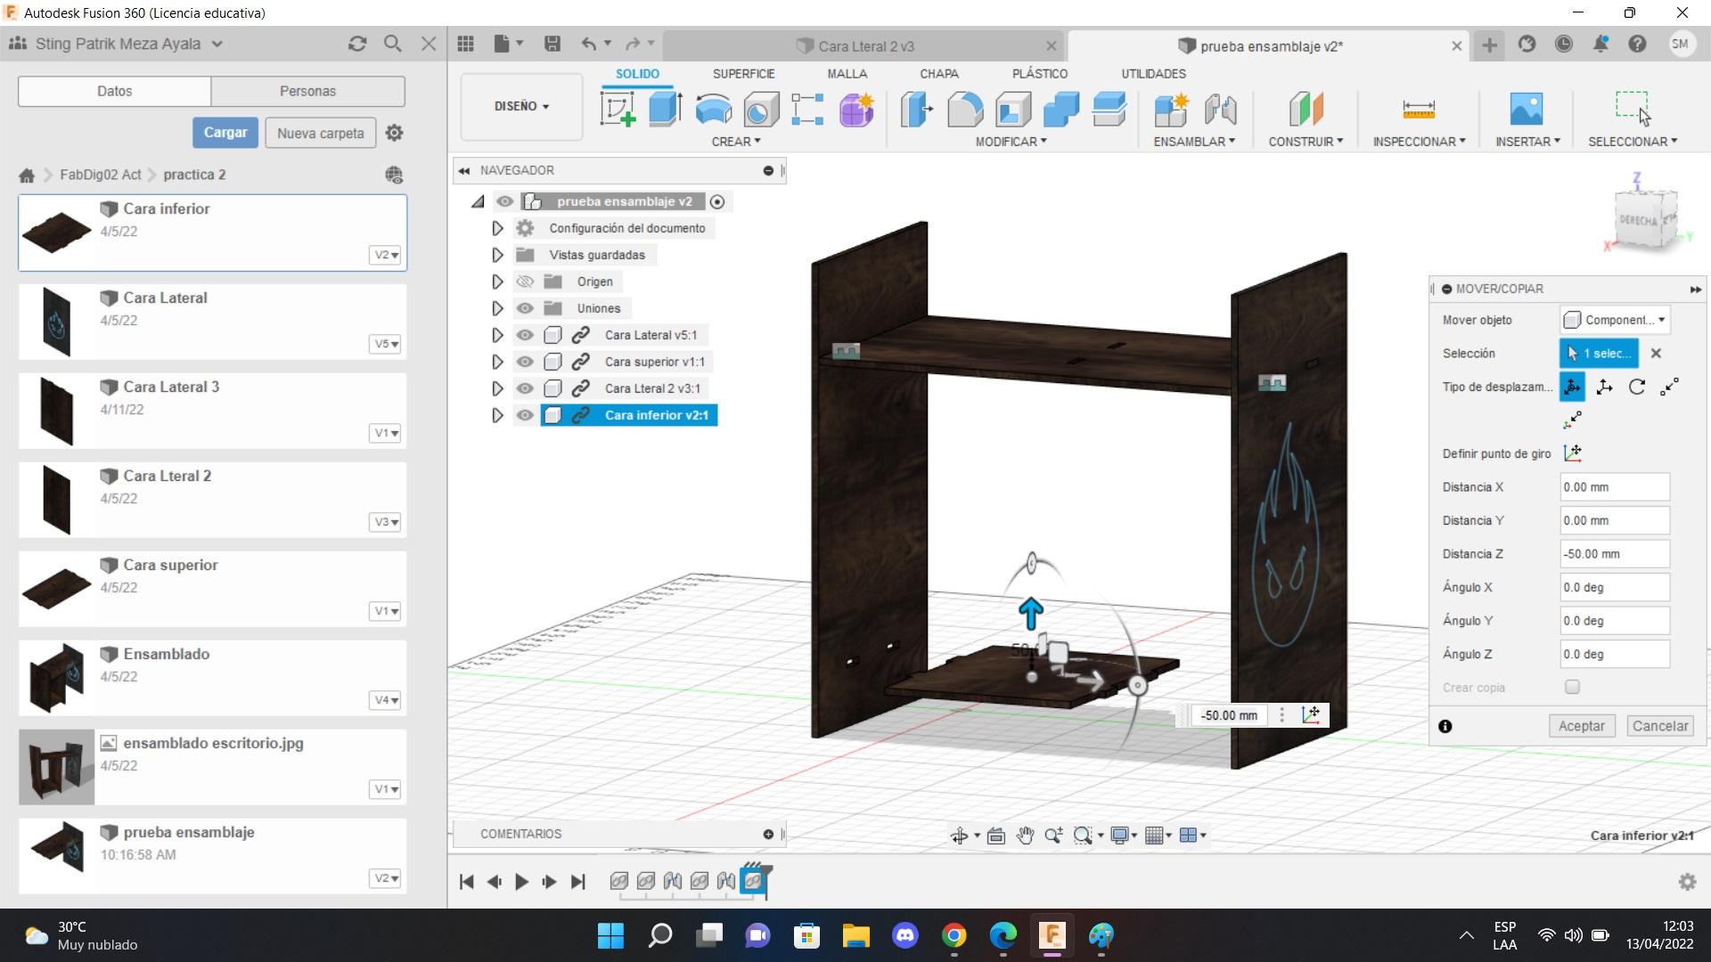The image size is (1711, 962).
Task: Switch to the MALLA tab
Action: click(x=847, y=74)
